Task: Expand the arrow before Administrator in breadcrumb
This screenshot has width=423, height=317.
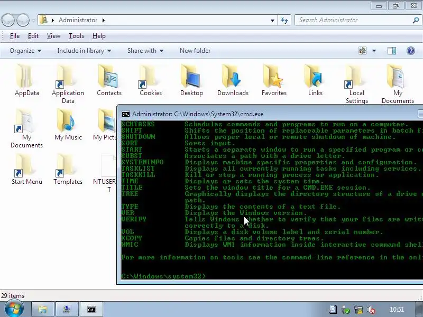Action: [x=53, y=20]
